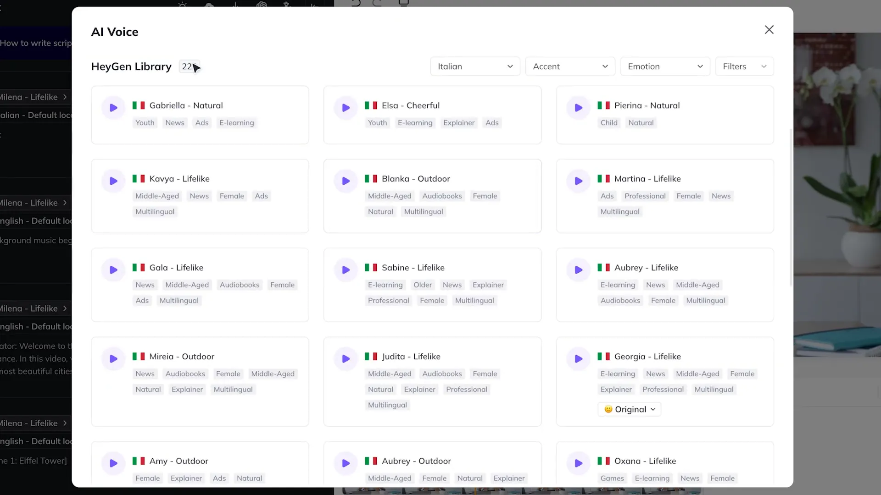Play the Blanka - Outdoor voice preview

(x=346, y=181)
